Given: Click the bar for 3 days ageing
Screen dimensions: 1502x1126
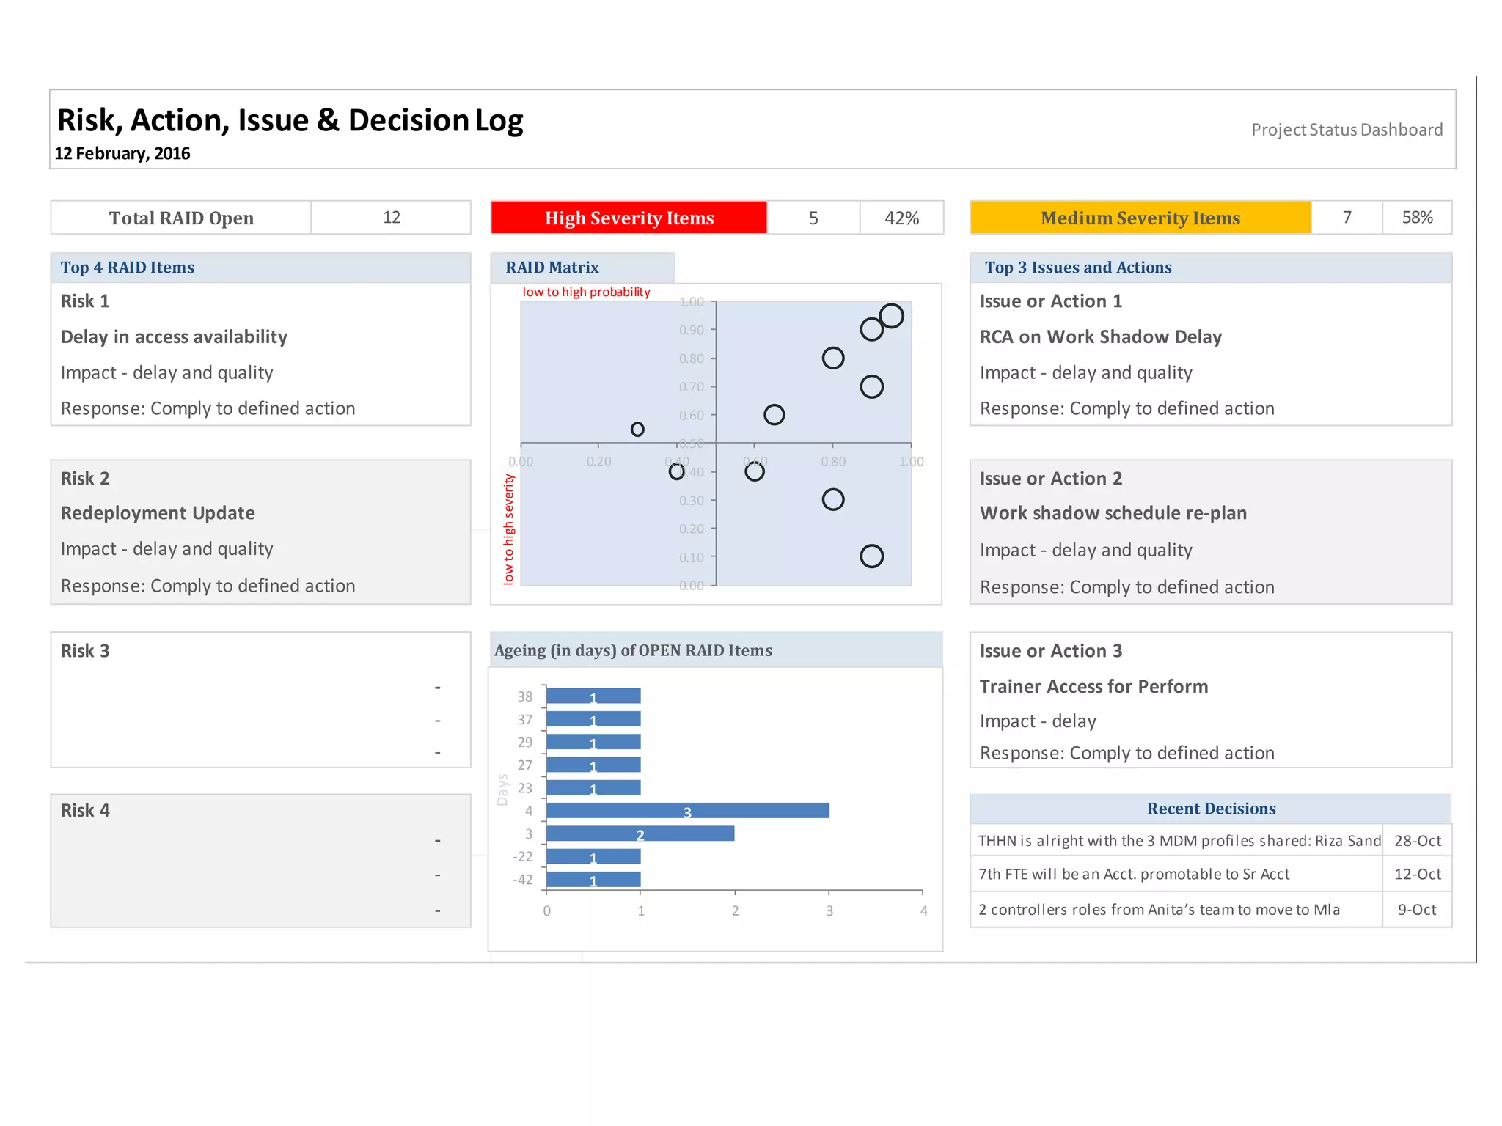Looking at the screenshot, I should [x=640, y=834].
